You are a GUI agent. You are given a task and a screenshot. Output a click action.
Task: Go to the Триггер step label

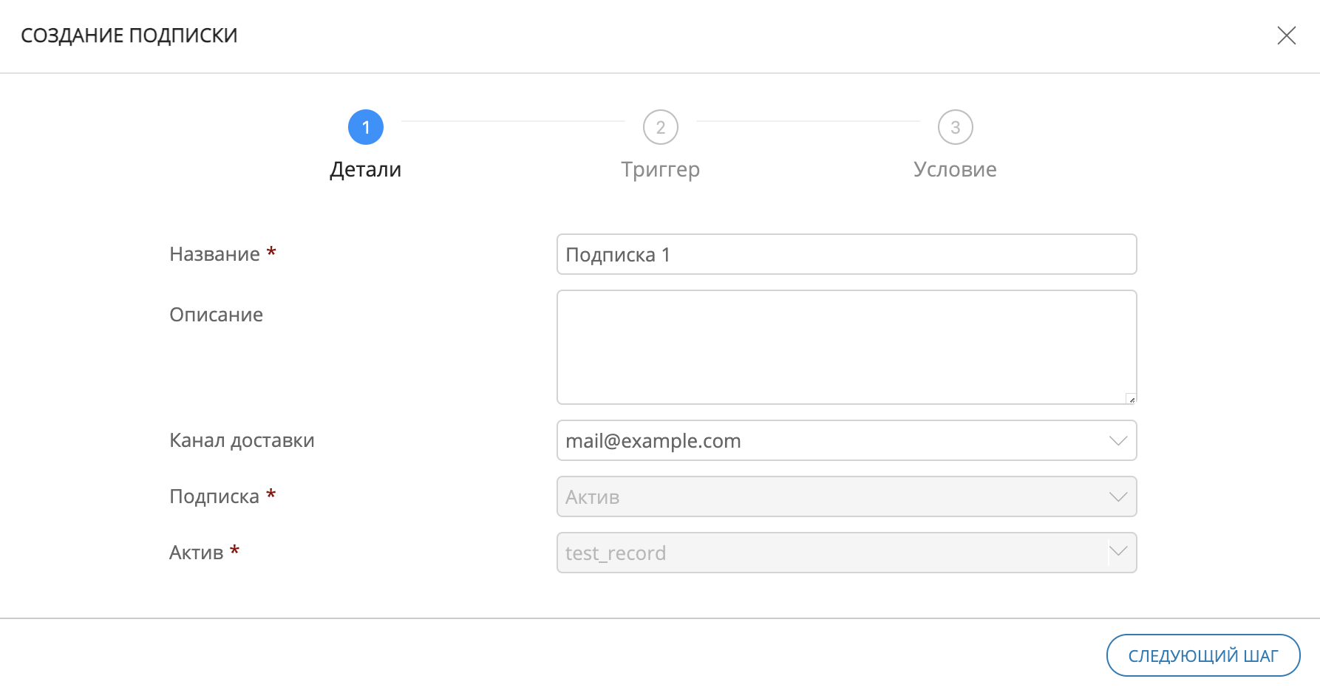coord(660,169)
